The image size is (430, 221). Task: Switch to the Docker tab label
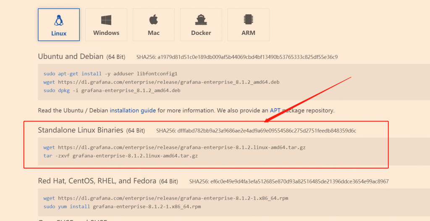click(201, 33)
